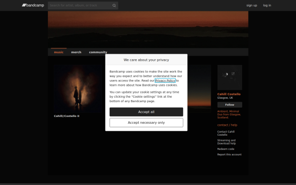Click the Glasgow, UK location text
The image size is (296, 185).
coord(225,98)
